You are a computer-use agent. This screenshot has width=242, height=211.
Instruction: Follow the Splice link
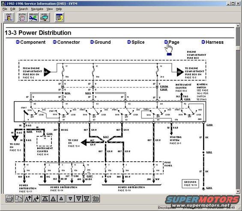(x=136, y=42)
